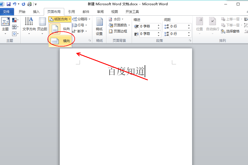Open the 文字方向 text direction tool

29,26
